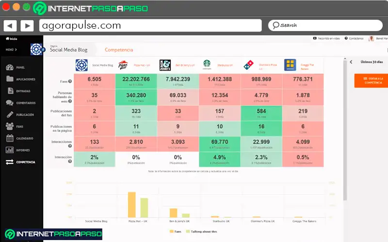Image resolution: width=388 pixels, height=242 pixels.
Task: Click the Interacción help icon
Action: point(70,161)
